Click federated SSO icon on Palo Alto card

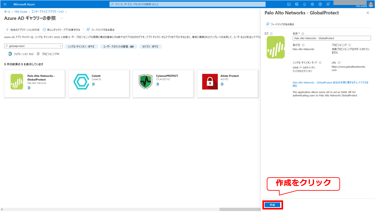tap(29, 88)
